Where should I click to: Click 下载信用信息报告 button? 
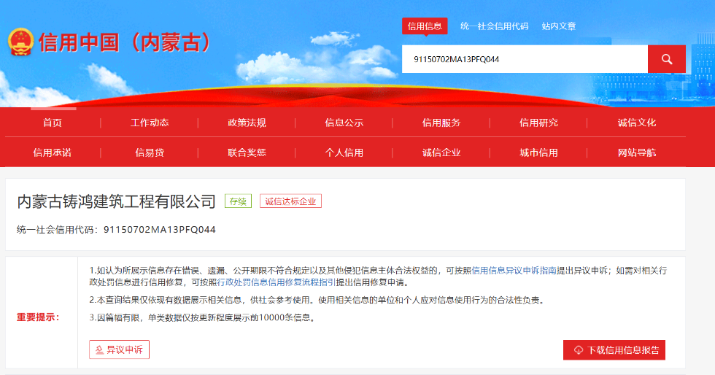(x=614, y=350)
